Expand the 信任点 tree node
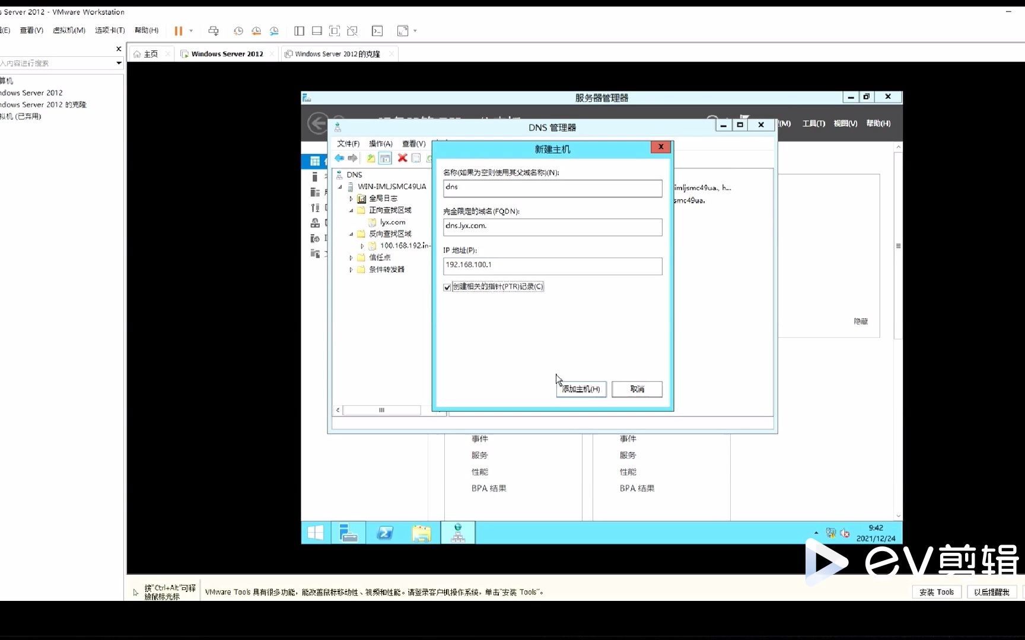The height and width of the screenshot is (640, 1025). [351, 258]
